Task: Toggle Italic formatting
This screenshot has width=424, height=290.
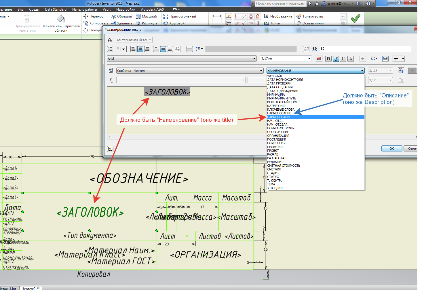Action: coord(336,59)
